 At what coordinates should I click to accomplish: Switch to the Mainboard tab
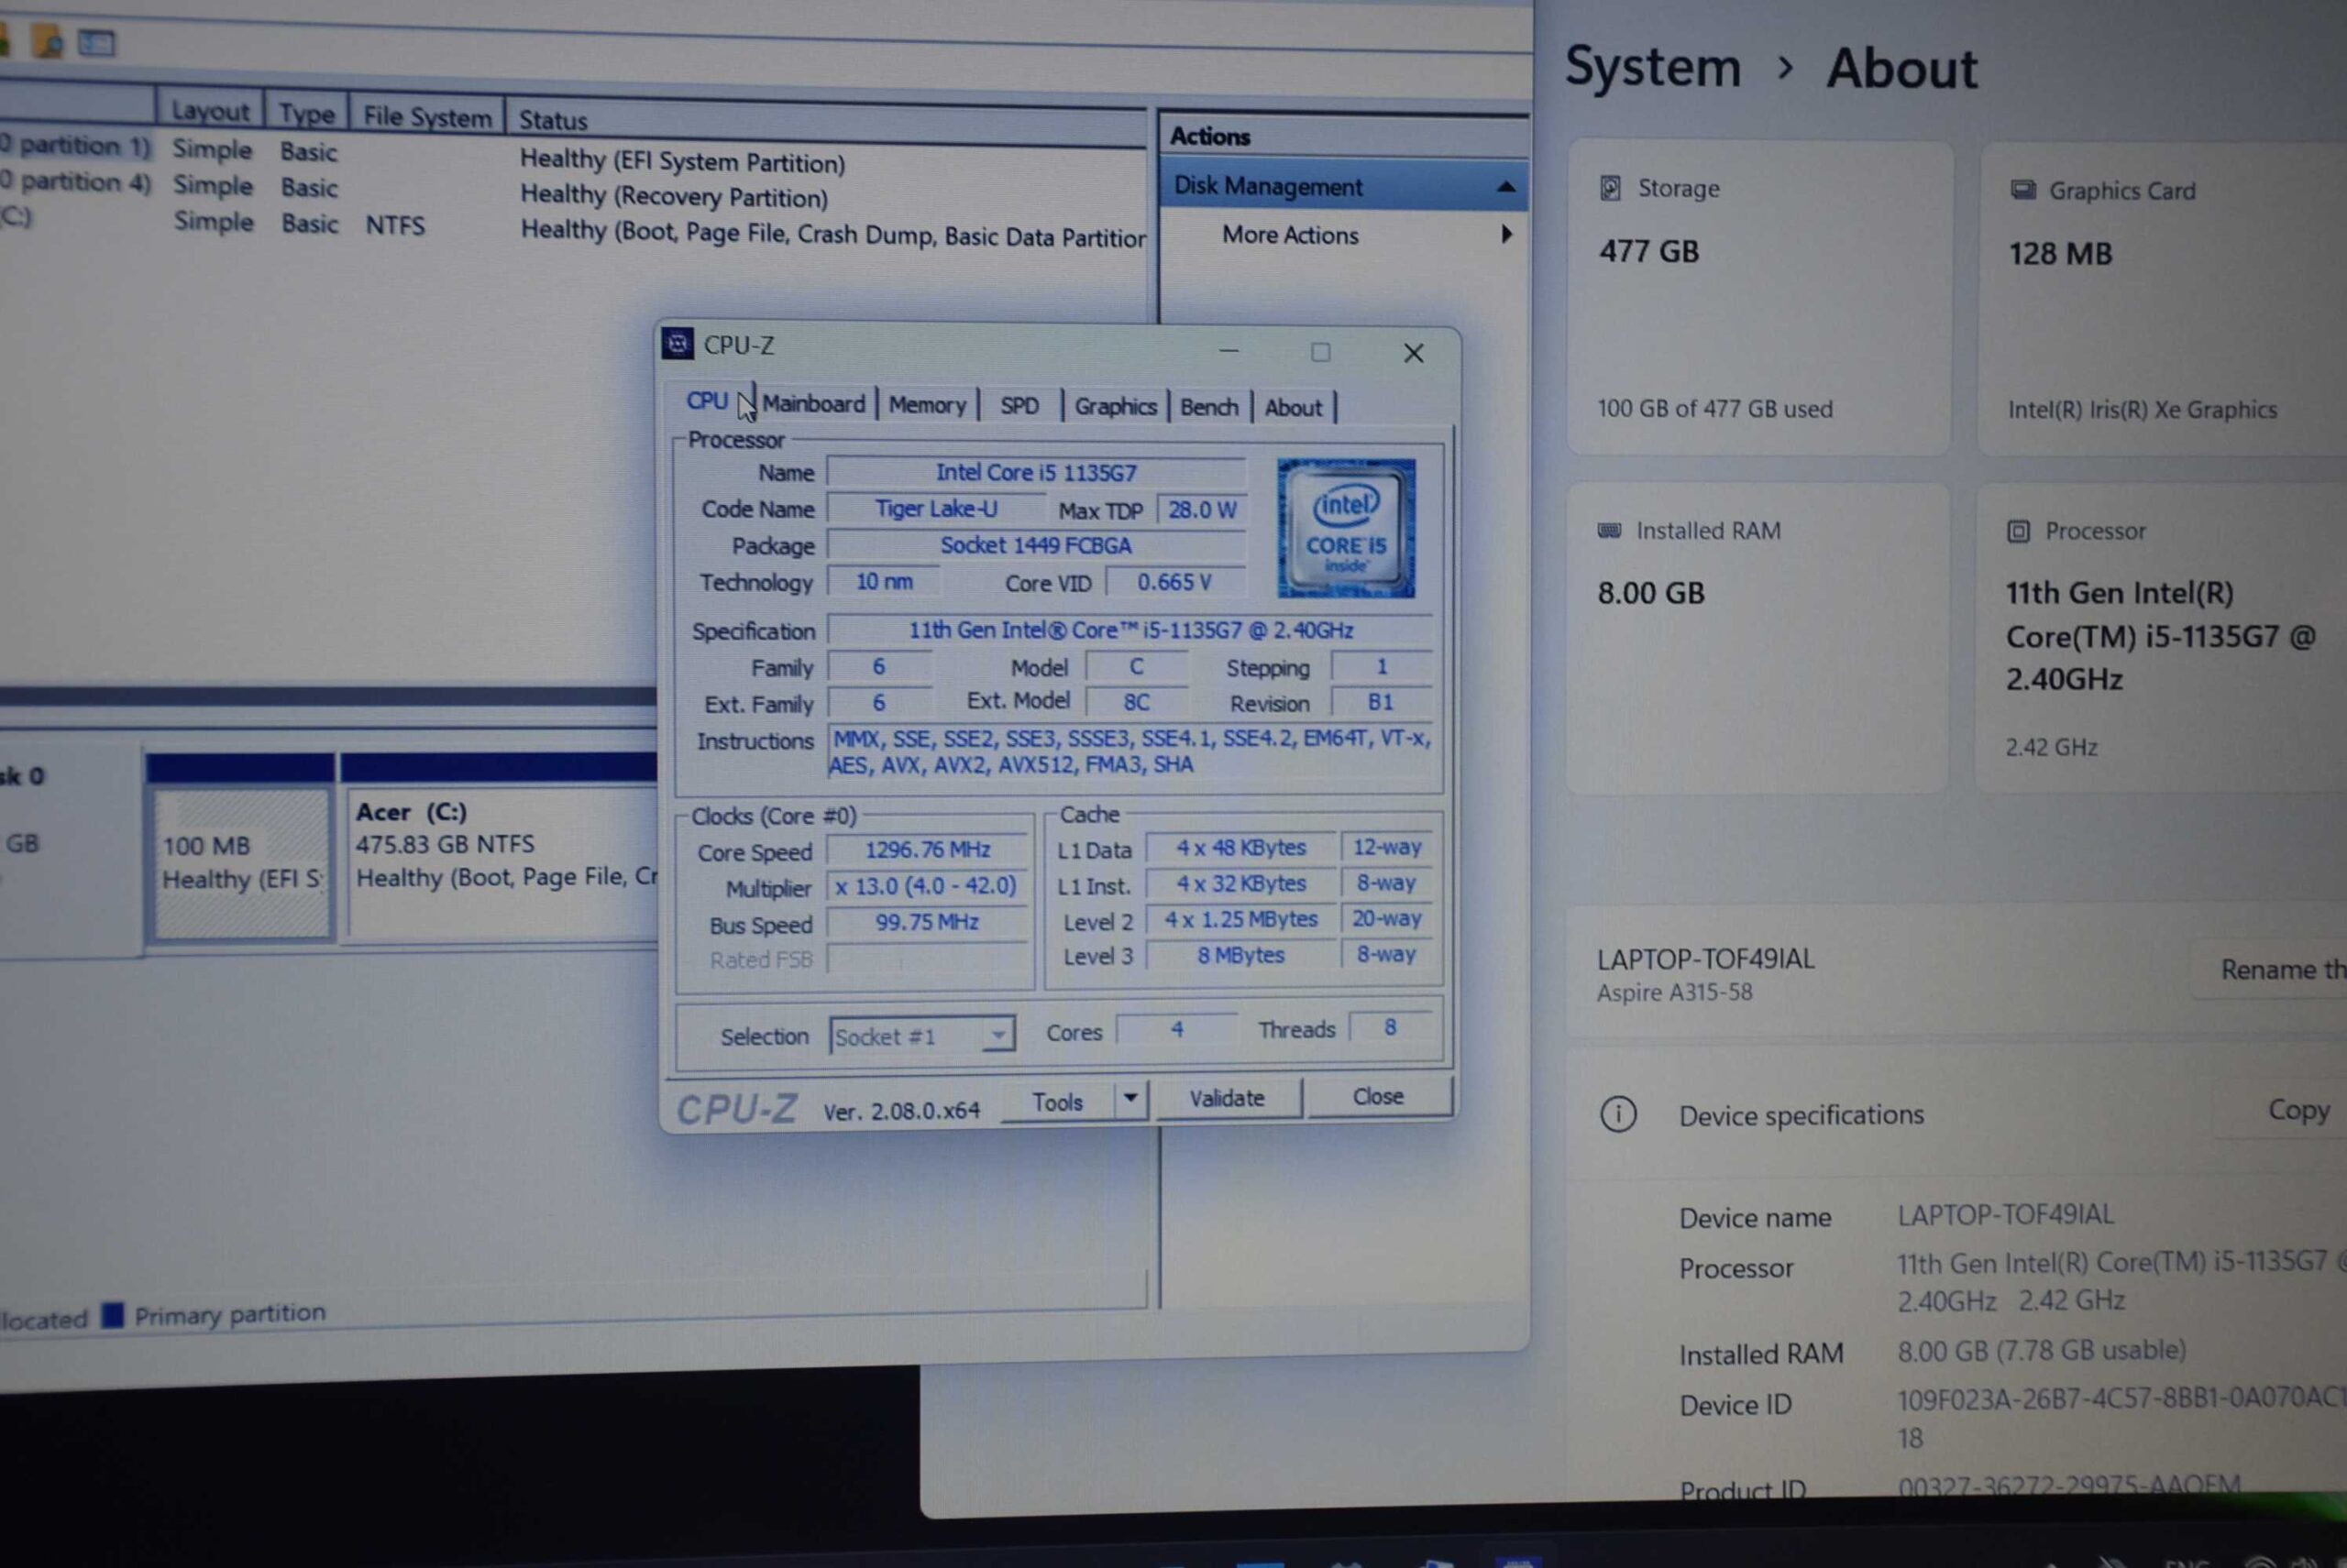point(813,404)
